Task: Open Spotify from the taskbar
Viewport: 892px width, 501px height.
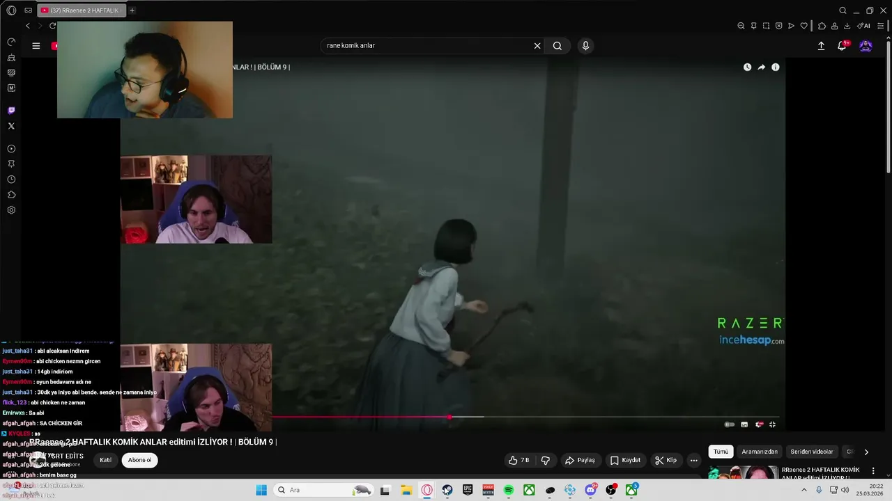Action: click(509, 490)
